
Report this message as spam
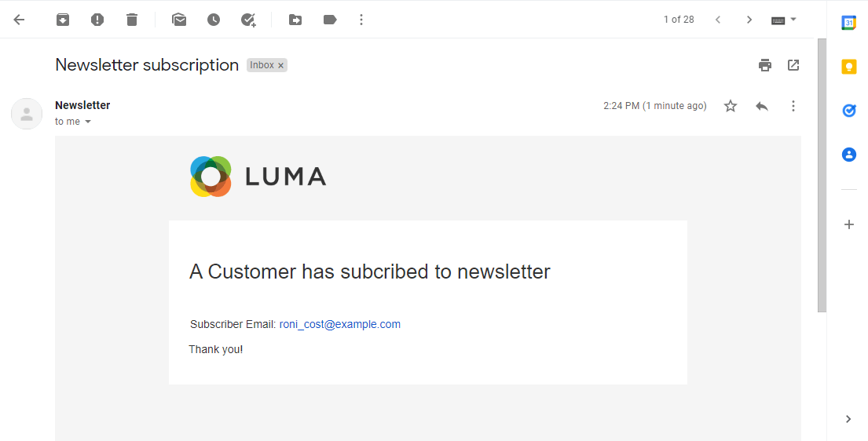[97, 20]
